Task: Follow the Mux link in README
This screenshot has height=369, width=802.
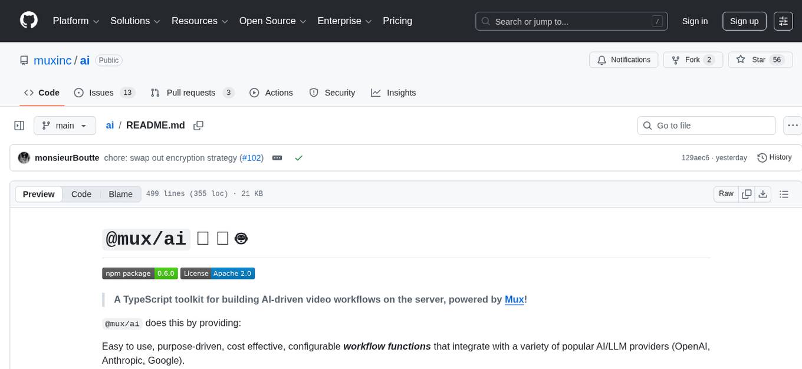Action: coord(514,299)
